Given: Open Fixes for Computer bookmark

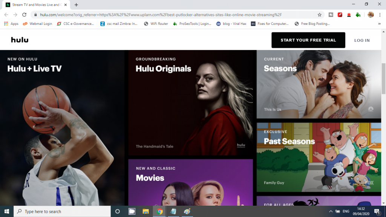Looking at the screenshot, I should 270,24.
